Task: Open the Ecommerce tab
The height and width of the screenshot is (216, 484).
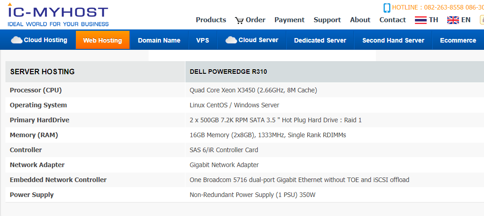Action: (x=458, y=40)
